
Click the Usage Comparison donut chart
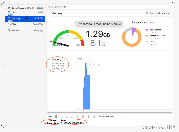coord(132,37)
